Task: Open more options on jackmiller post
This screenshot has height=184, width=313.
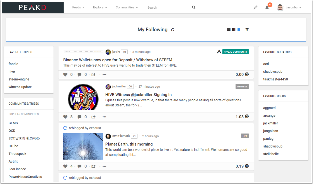Action: click(105, 117)
